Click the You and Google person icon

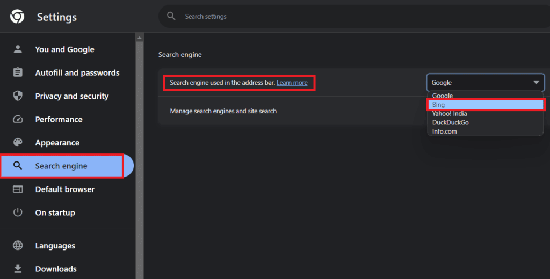pos(18,49)
